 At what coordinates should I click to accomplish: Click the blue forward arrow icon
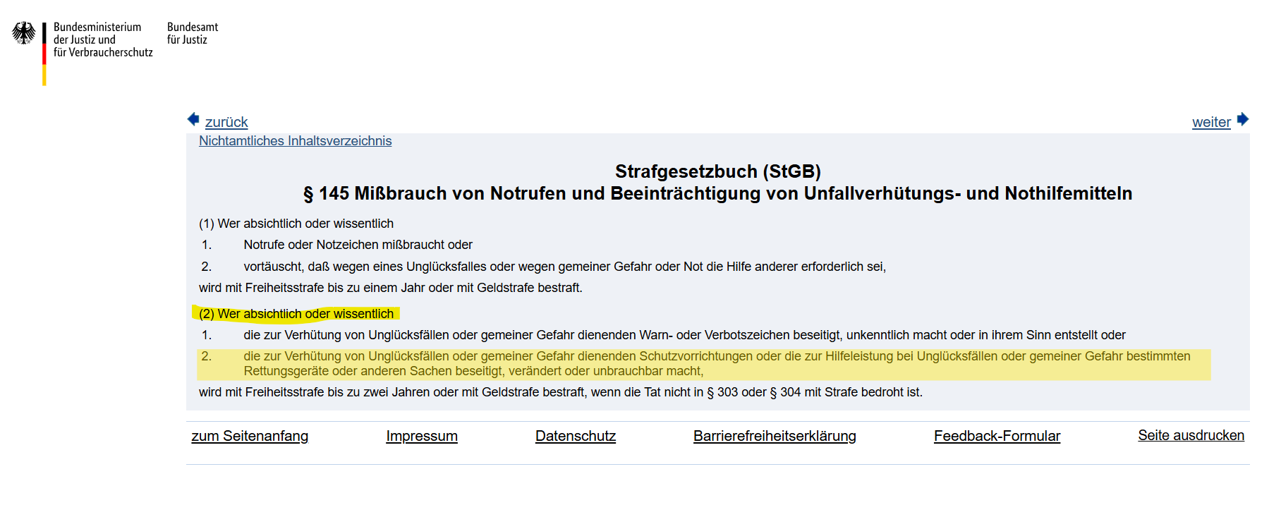tap(1243, 119)
